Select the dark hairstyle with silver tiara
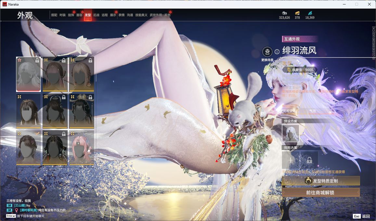The height and width of the screenshot is (221, 376). coord(55,111)
